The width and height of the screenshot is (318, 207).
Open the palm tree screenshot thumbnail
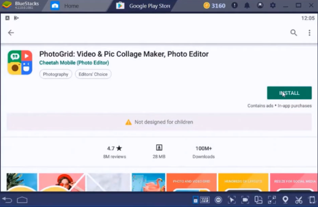tap(22, 182)
